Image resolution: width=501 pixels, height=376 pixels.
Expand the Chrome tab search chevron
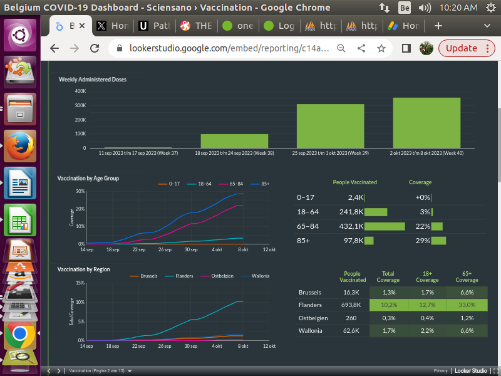(x=487, y=26)
